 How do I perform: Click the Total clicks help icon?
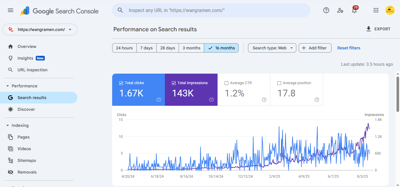[159, 100]
